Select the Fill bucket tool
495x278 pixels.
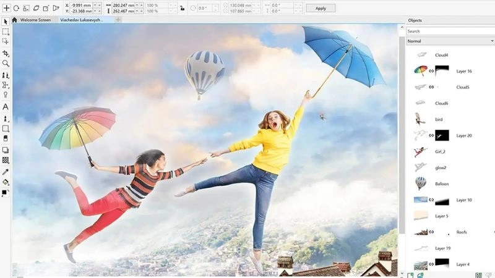coord(6,182)
